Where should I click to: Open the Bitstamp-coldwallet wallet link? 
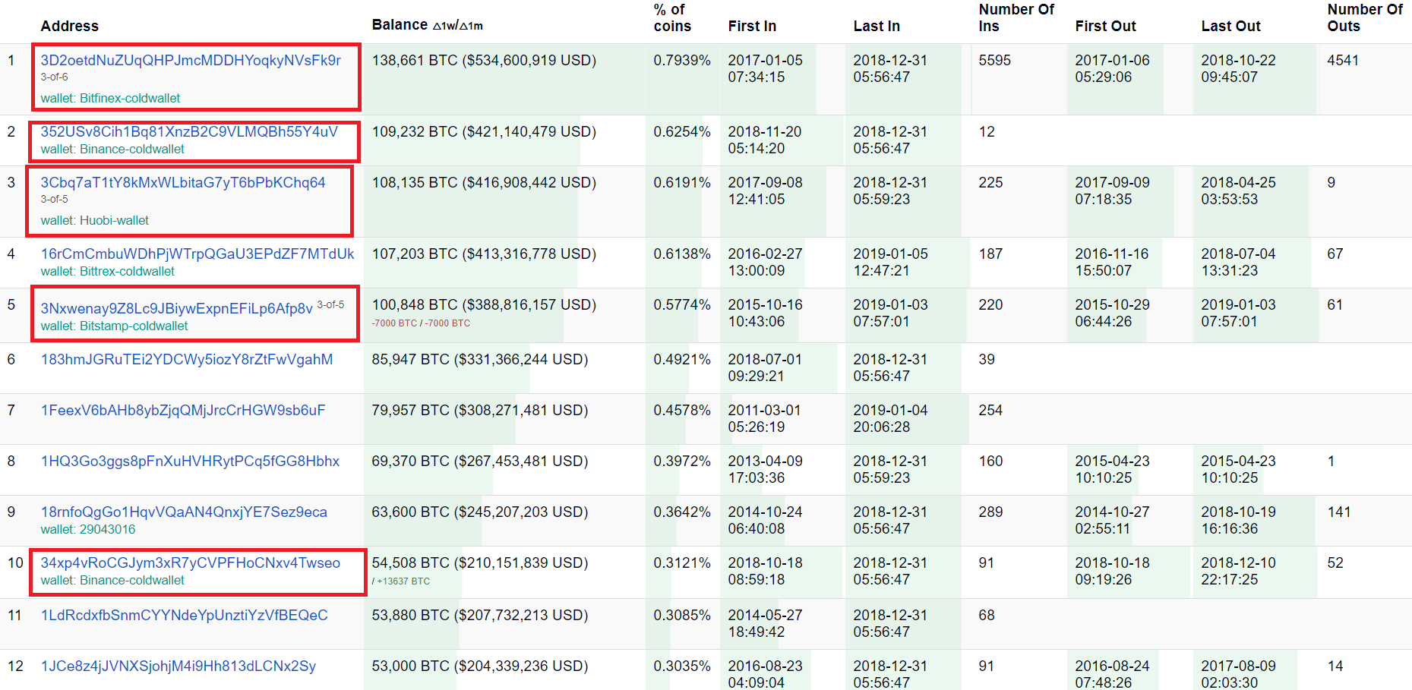114,326
